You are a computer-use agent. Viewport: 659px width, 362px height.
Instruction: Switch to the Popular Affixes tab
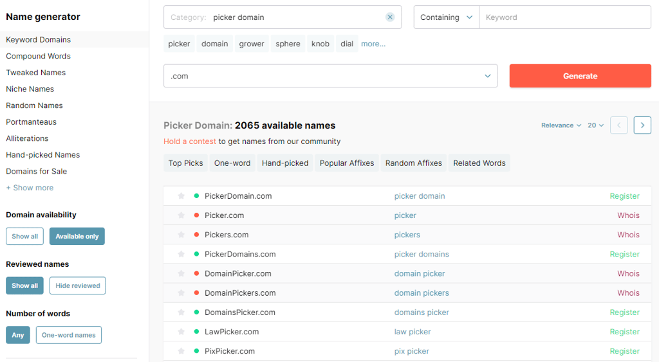pyautogui.click(x=347, y=163)
